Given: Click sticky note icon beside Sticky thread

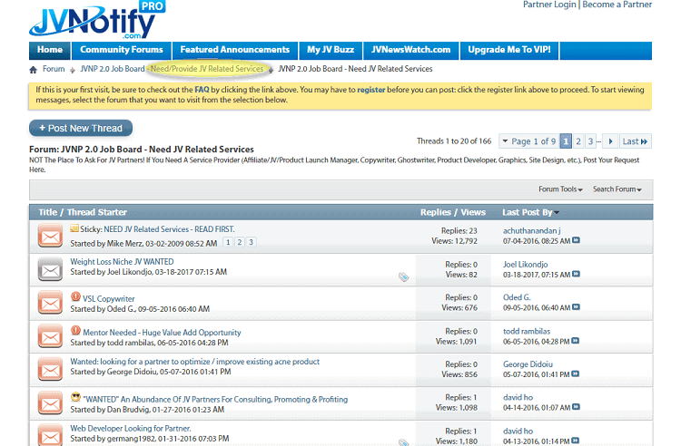Looking at the screenshot, I should point(74,228).
